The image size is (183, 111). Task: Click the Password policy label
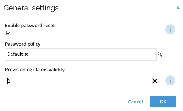point(23,44)
